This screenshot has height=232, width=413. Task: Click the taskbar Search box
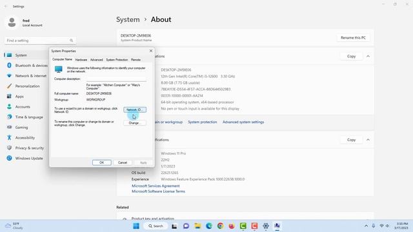tap(156, 226)
